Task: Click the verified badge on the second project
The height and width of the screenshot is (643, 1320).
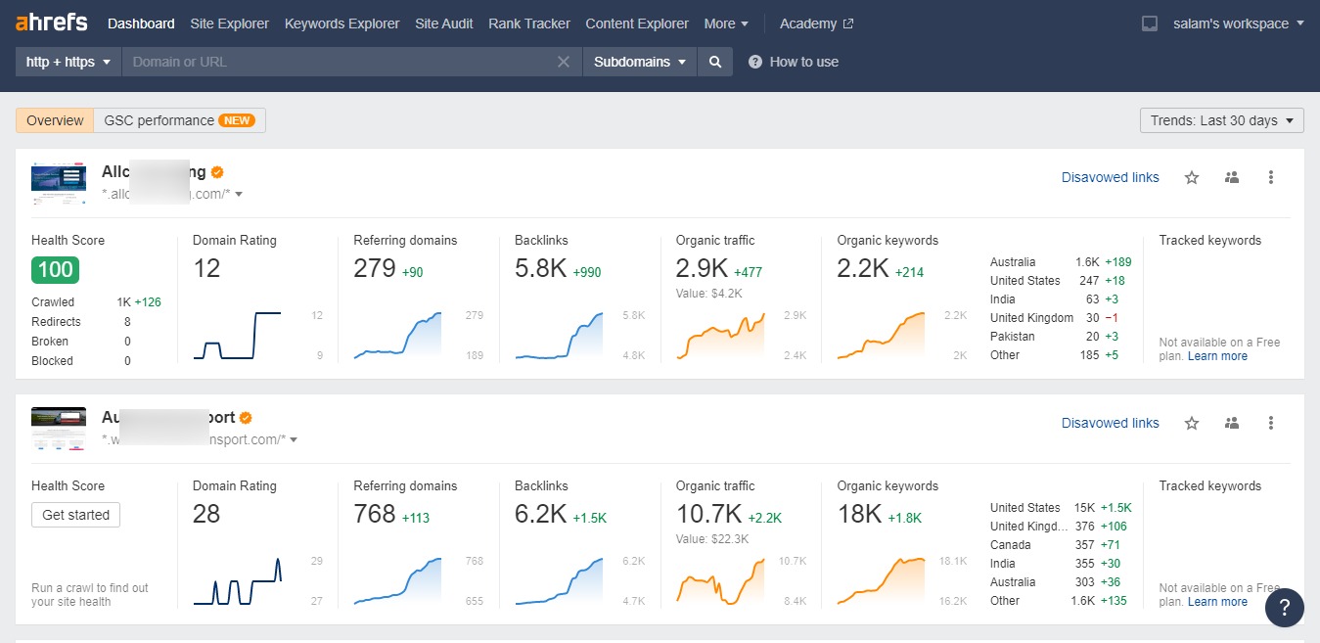Action: coord(247,418)
